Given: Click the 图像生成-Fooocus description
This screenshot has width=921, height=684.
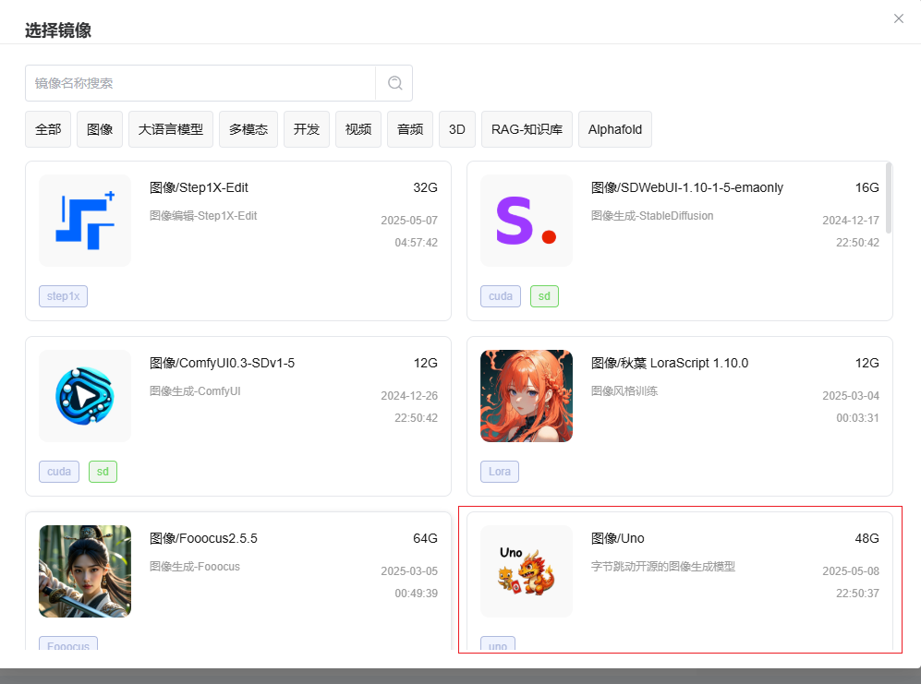Looking at the screenshot, I should tap(195, 567).
